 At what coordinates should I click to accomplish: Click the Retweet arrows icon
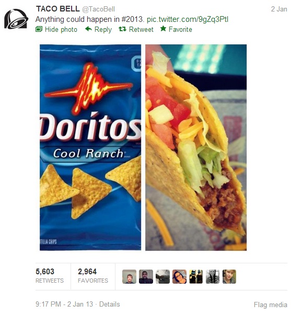[x=122, y=29]
